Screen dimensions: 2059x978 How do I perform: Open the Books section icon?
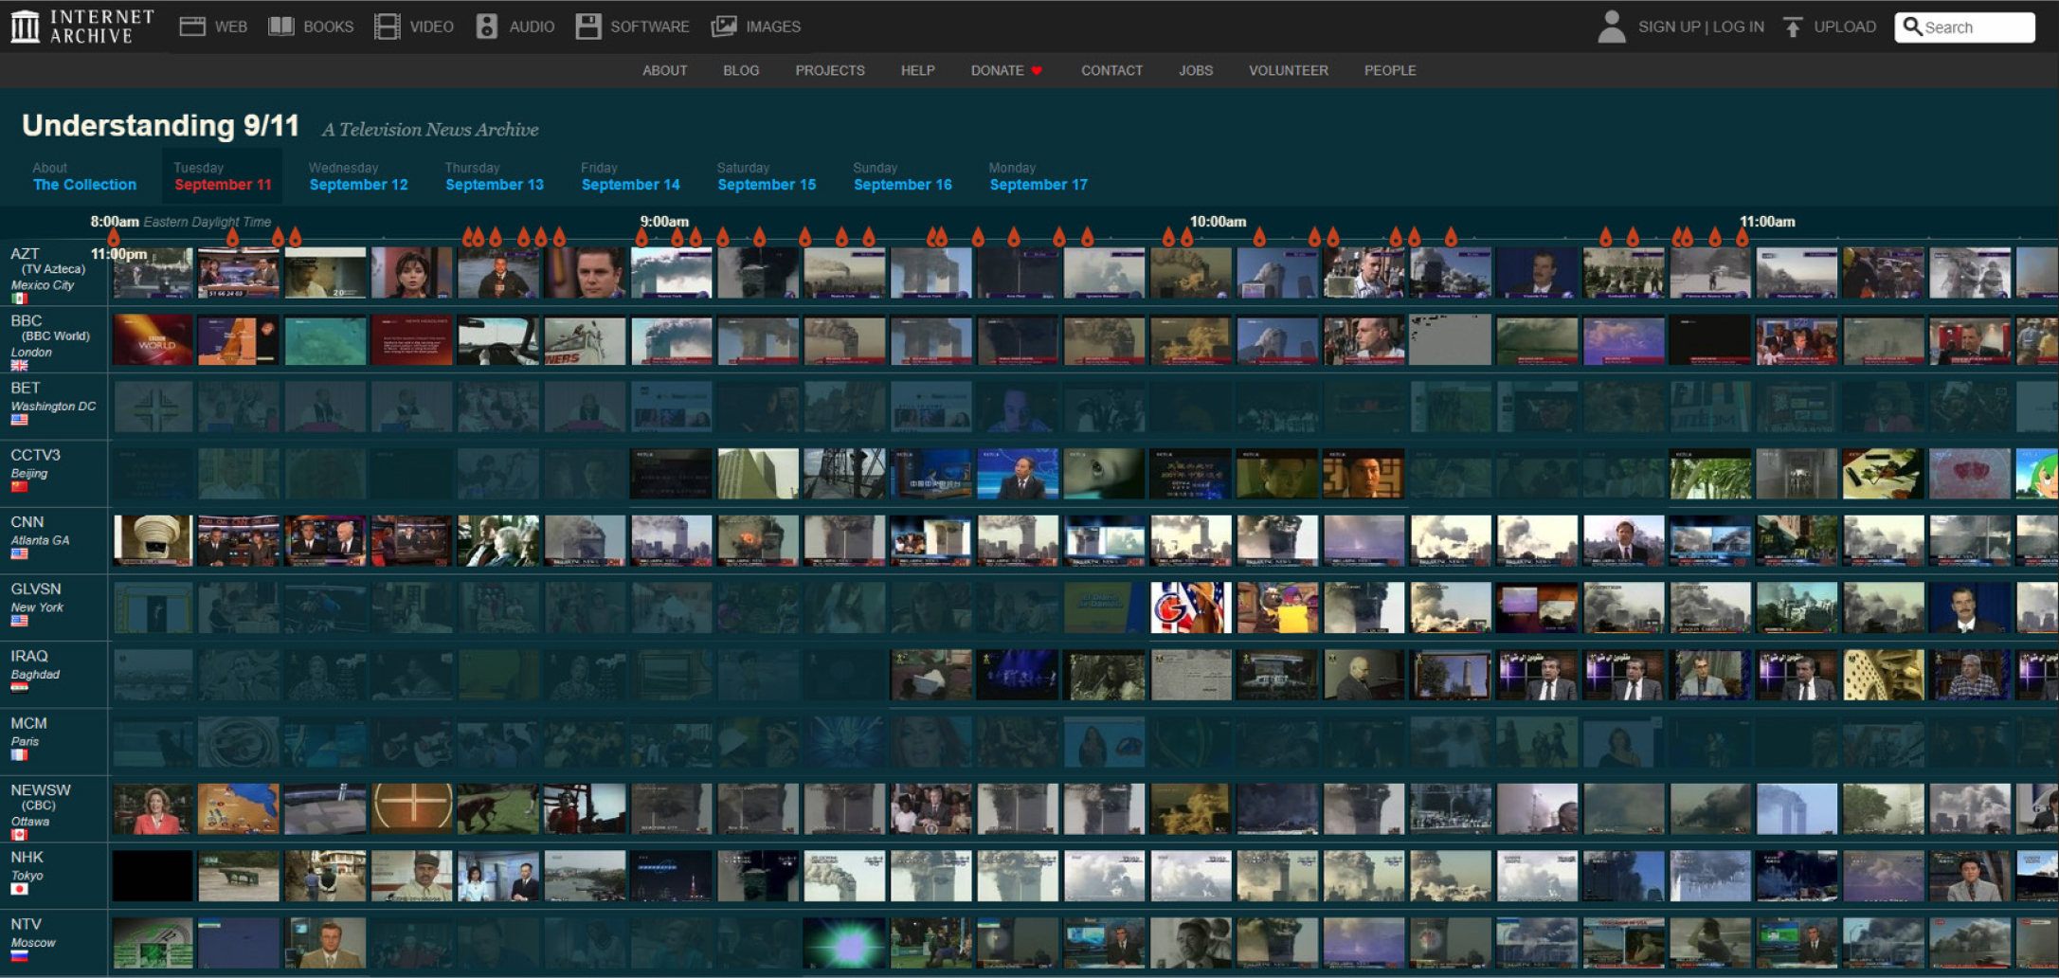pyautogui.click(x=281, y=27)
